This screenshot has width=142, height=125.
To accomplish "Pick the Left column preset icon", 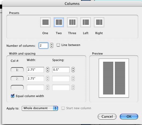I will (x=86, y=22).
